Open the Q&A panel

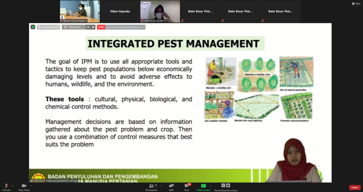click(x=171, y=186)
